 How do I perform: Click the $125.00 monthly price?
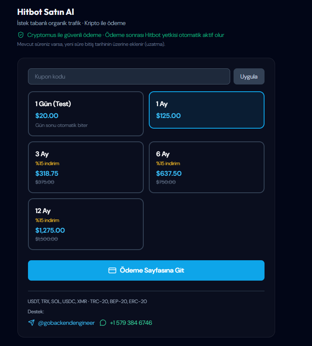click(x=168, y=115)
